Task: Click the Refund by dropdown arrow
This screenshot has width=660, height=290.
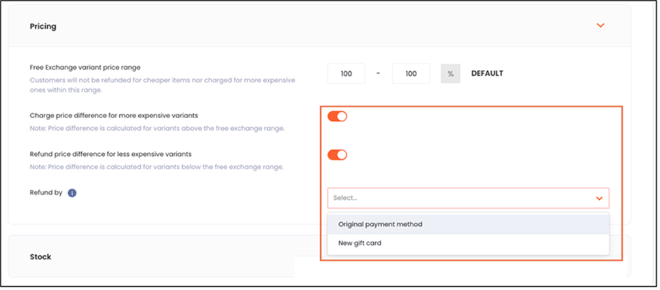Action: point(599,199)
